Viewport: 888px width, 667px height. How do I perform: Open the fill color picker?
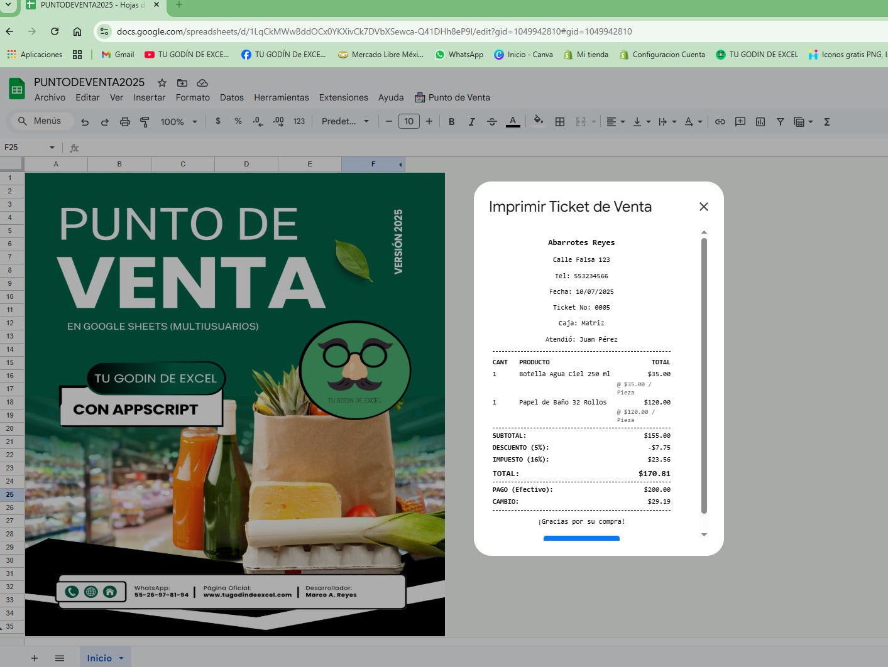pos(538,121)
